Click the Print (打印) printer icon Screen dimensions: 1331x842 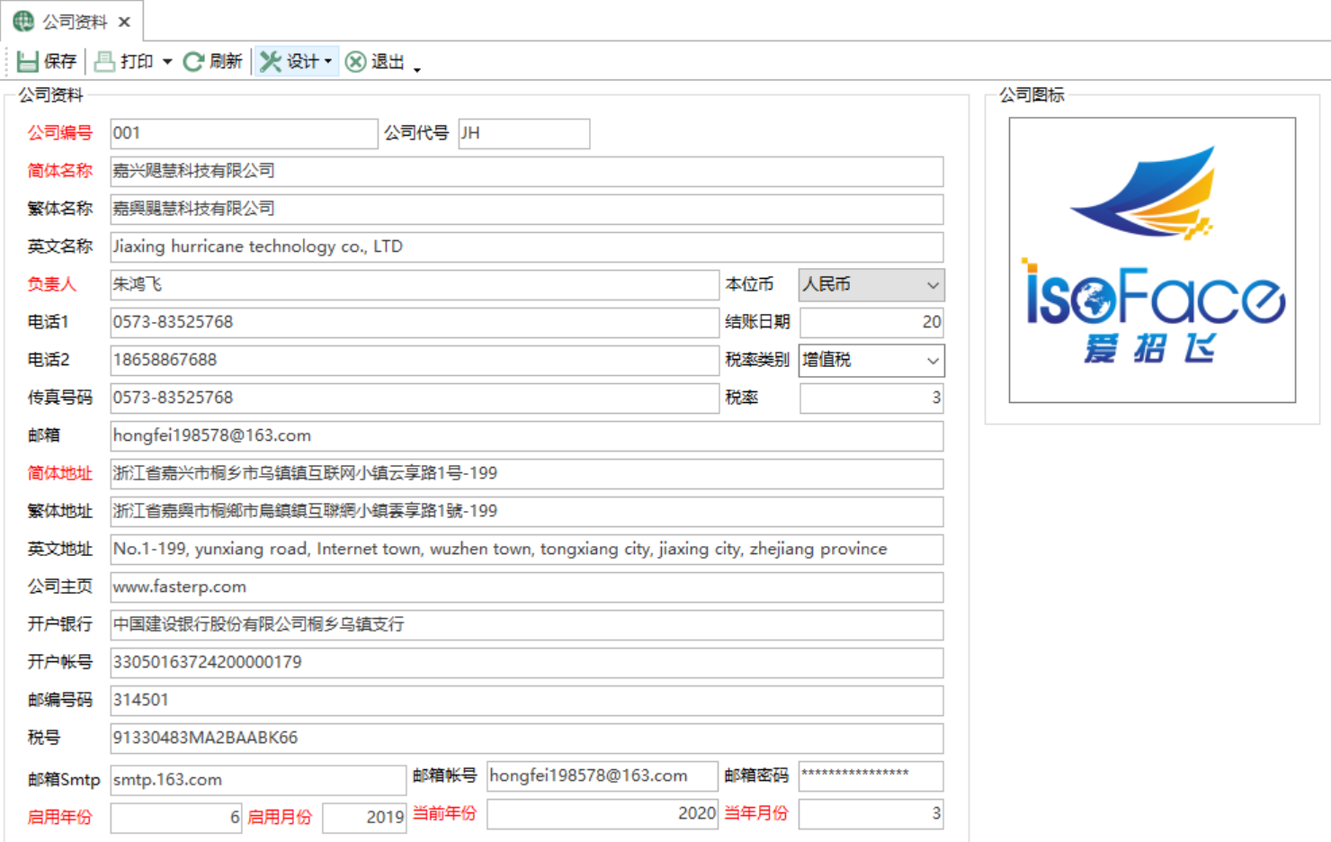tap(105, 61)
